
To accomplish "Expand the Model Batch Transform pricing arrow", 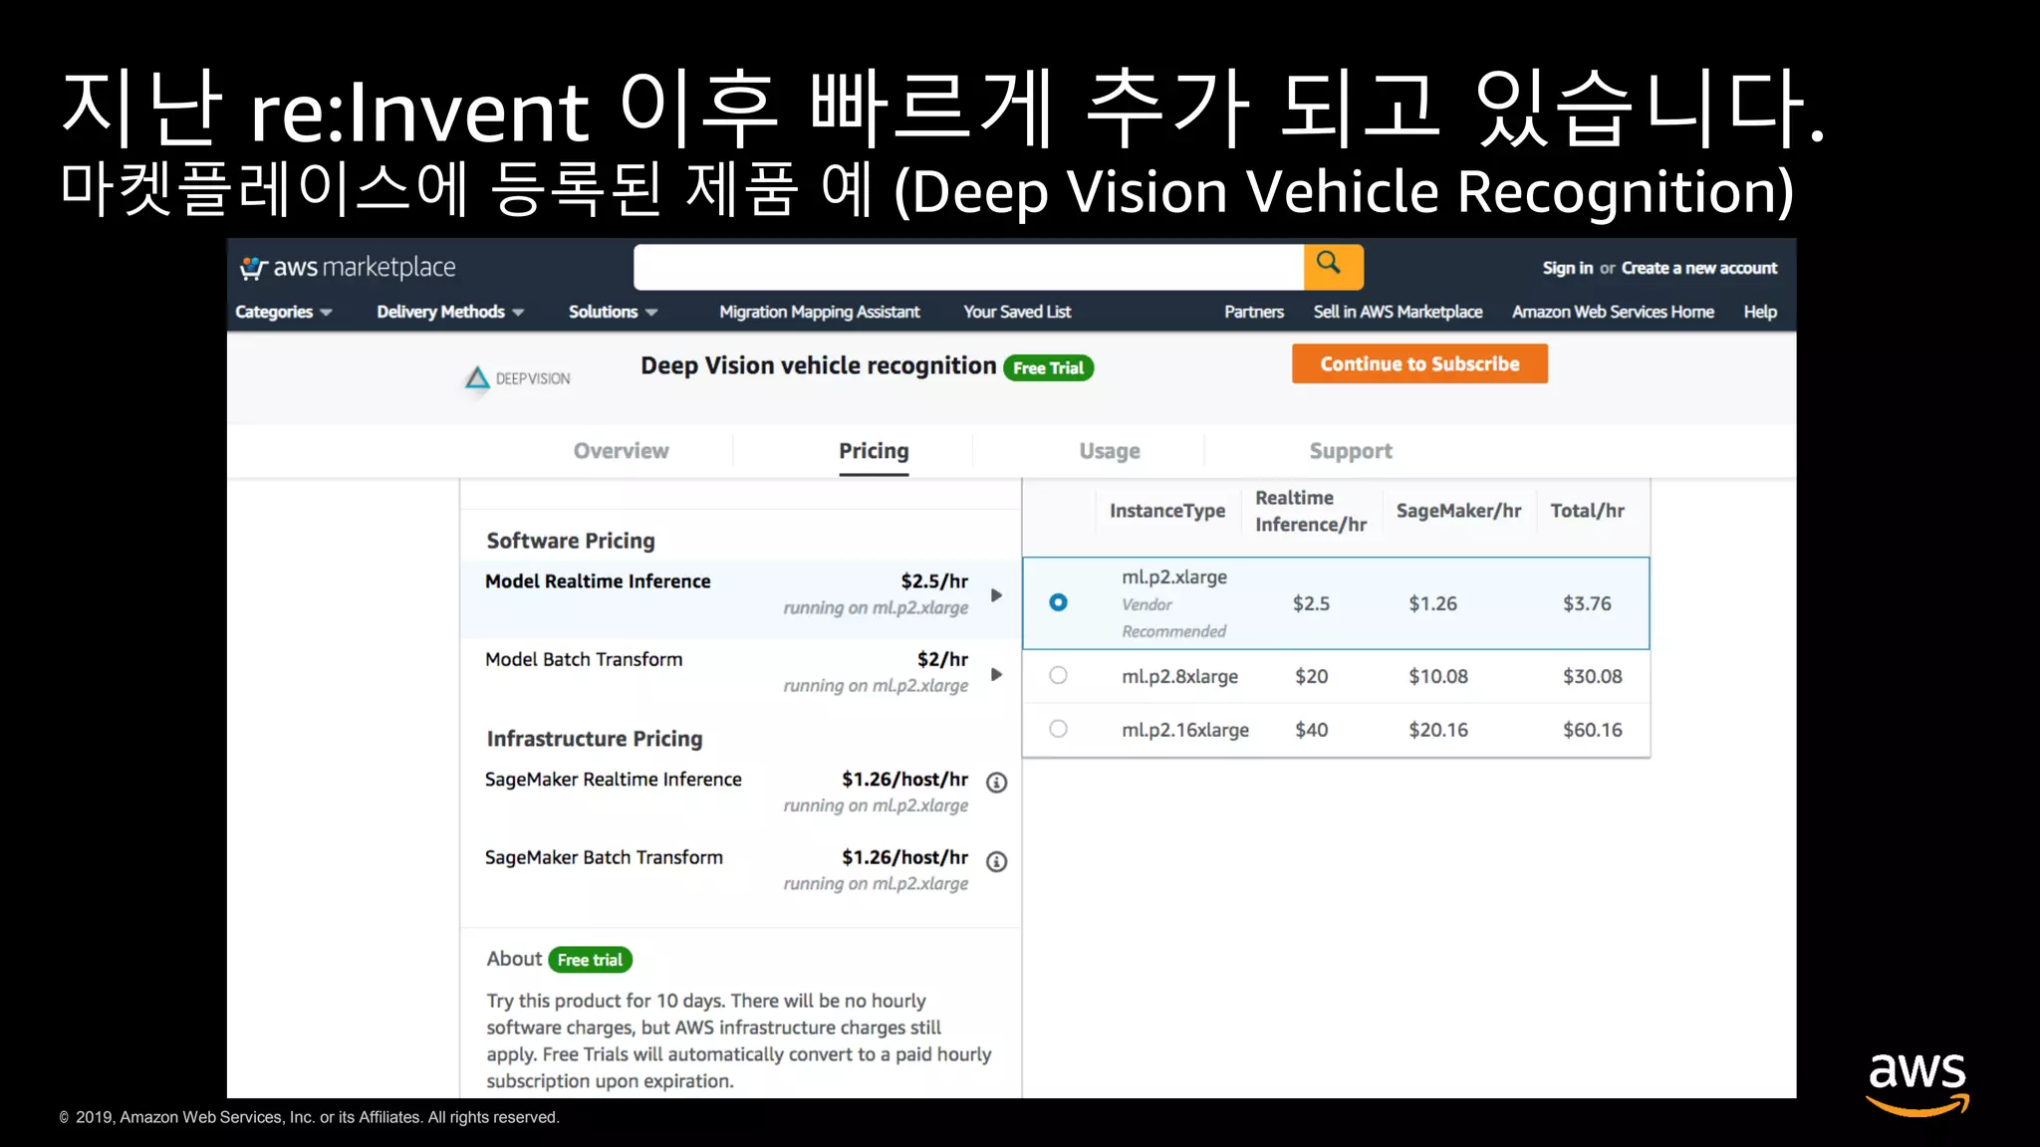I will [x=996, y=674].
